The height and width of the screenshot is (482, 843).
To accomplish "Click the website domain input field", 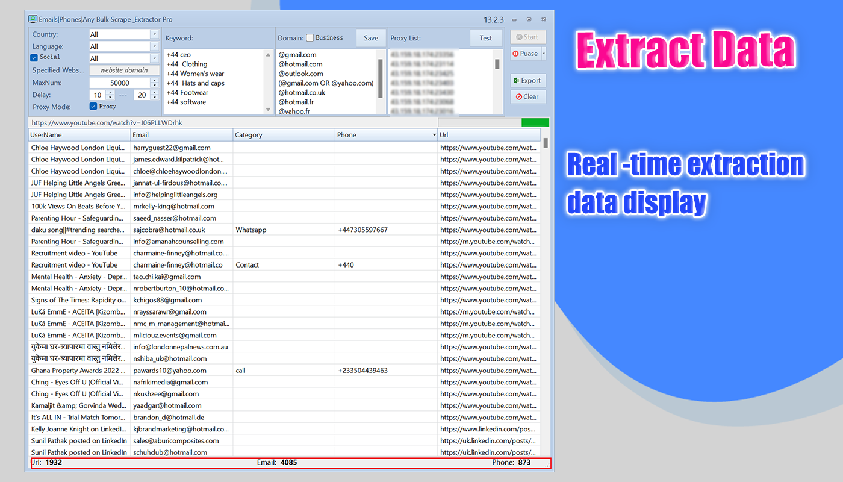I will point(124,70).
